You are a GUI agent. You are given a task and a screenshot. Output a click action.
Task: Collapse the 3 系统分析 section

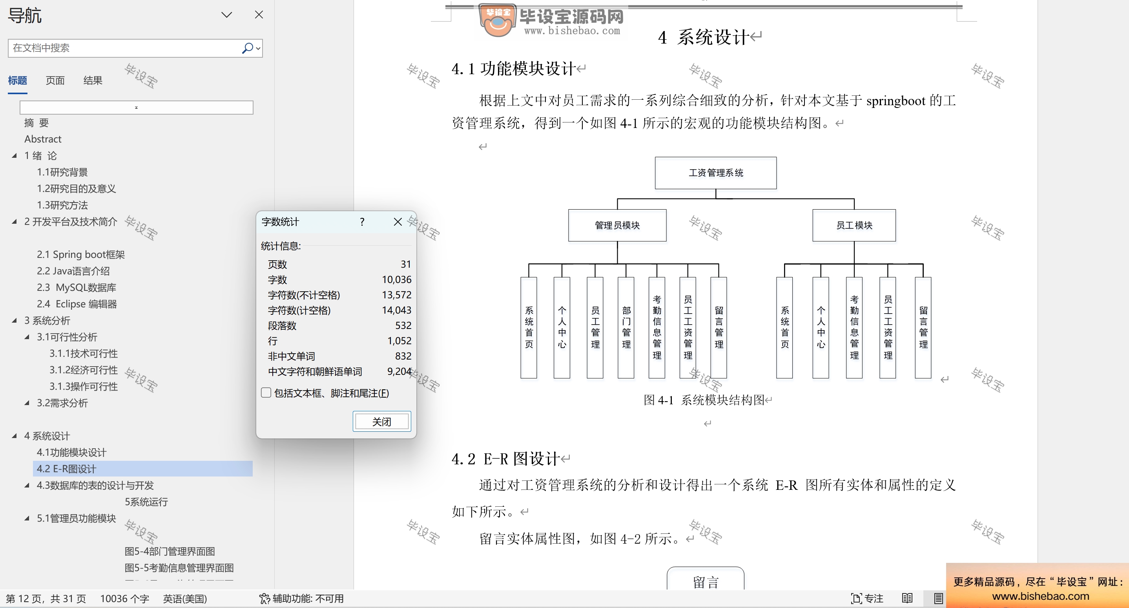15,320
